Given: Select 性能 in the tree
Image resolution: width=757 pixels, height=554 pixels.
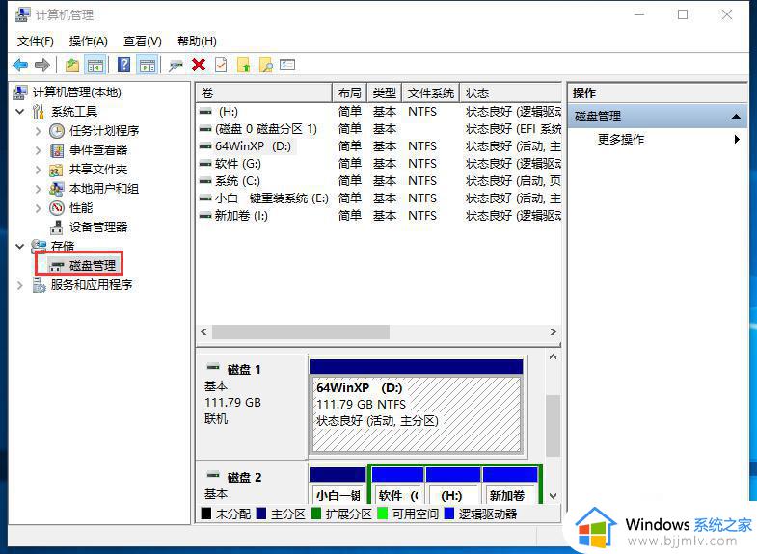Looking at the screenshot, I should (81, 208).
